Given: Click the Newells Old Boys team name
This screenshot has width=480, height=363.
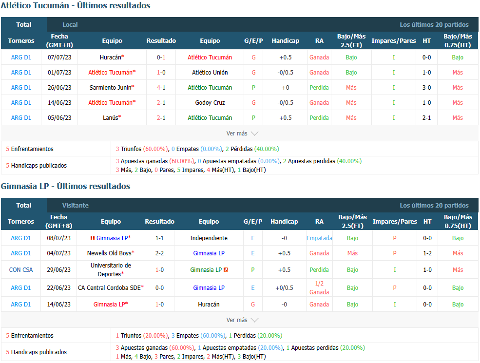Looking at the screenshot, I should [x=109, y=253].
